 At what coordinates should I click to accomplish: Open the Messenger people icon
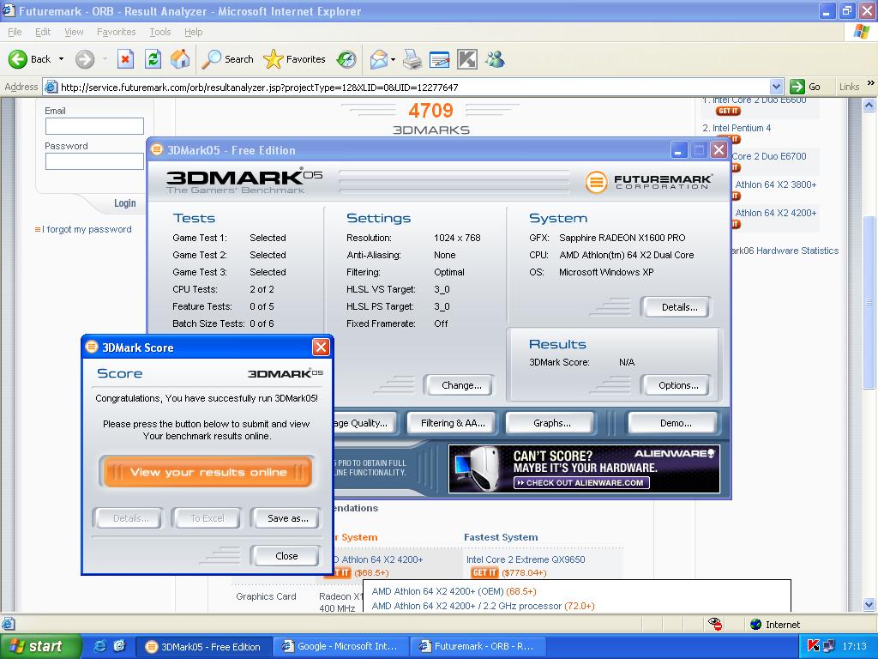(x=495, y=59)
